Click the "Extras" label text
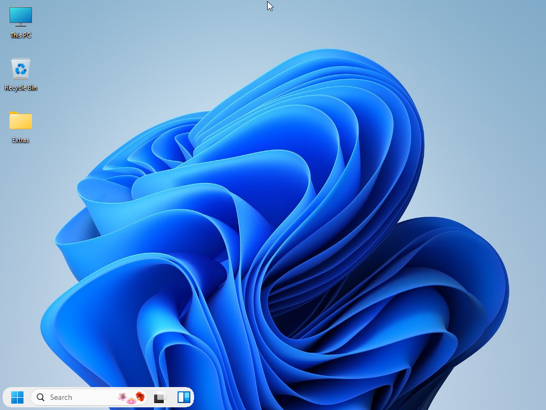 coord(21,140)
